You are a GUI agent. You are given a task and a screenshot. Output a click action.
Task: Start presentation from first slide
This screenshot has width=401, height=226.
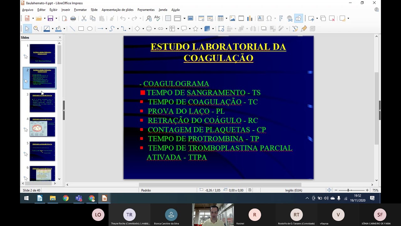(x=201, y=19)
